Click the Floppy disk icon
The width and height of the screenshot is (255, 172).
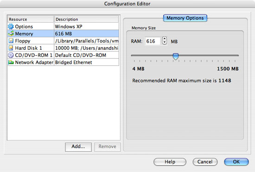(11, 41)
